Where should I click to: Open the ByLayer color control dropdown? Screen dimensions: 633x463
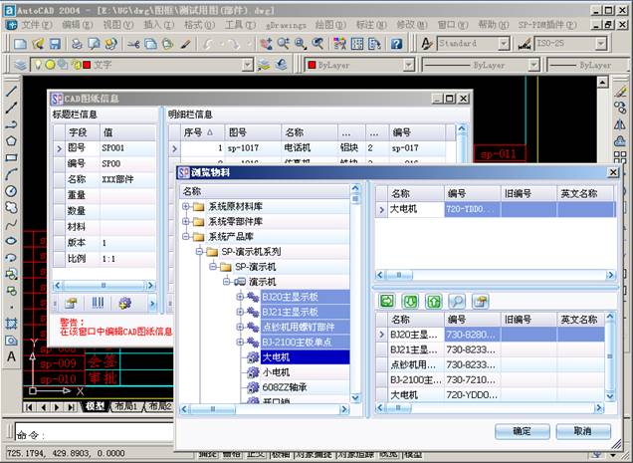(x=408, y=65)
